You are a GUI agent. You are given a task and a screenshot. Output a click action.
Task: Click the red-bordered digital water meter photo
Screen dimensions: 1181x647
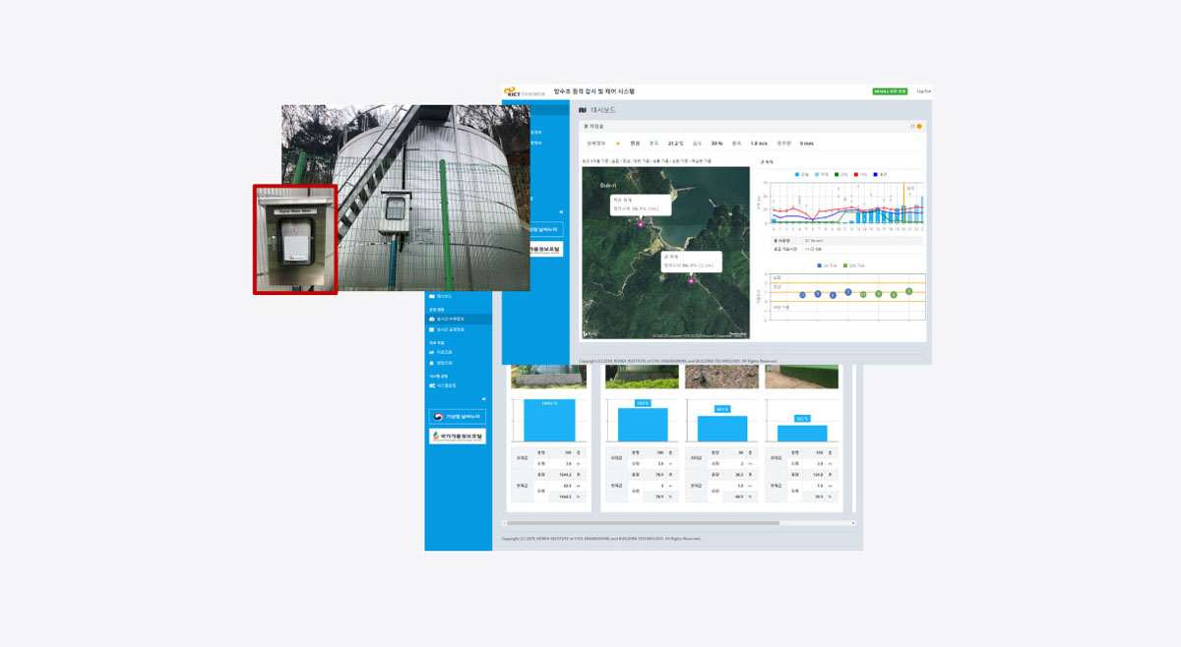(295, 239)
